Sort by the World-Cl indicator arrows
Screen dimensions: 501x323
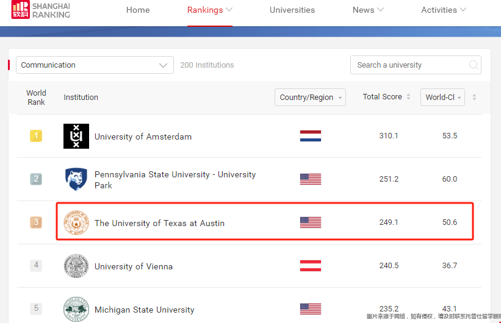(474, 97)
